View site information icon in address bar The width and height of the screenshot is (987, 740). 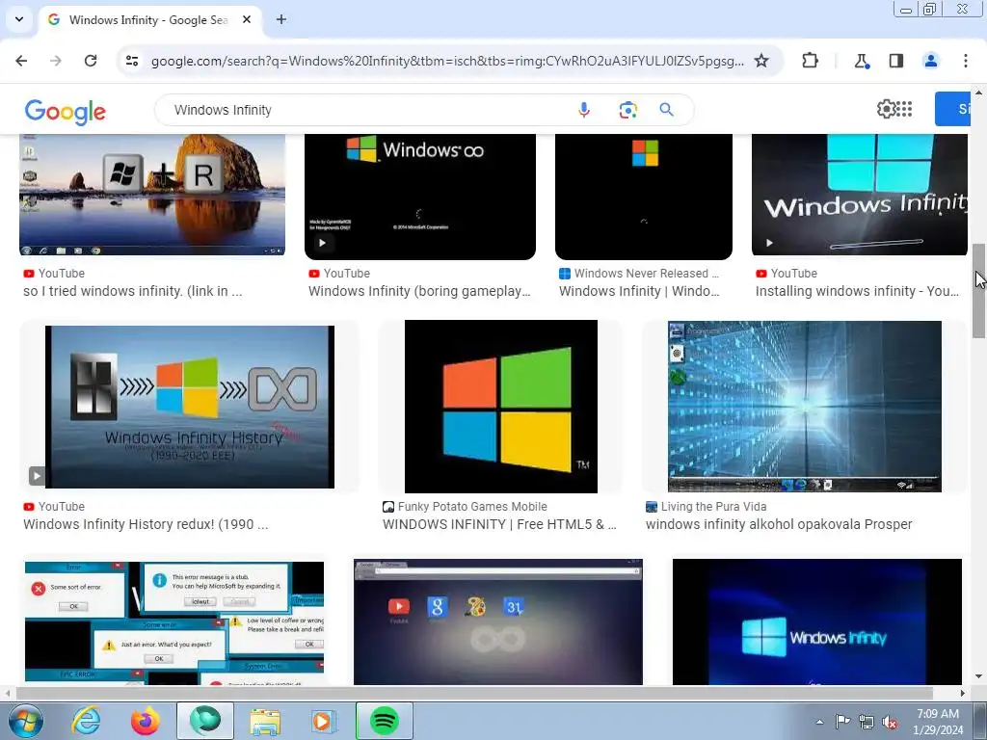[132, 61]
